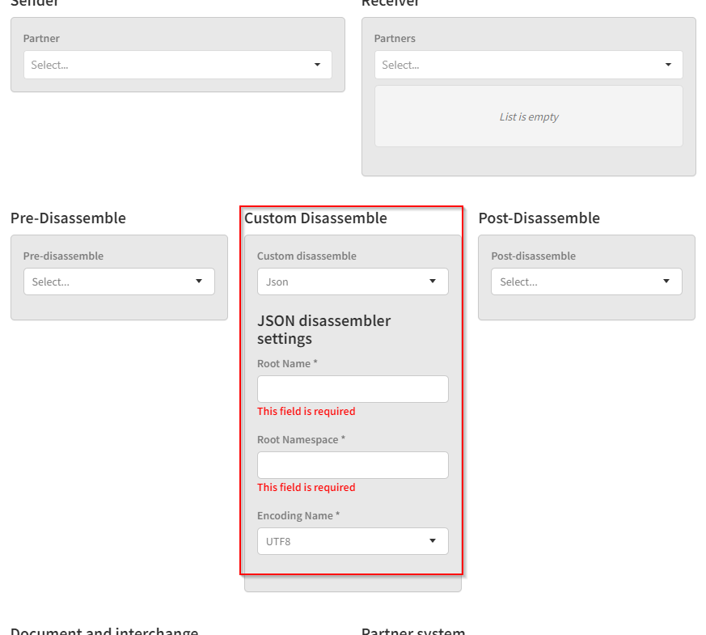Focus the Root Name text input
Viewport: 706px width, 635px height.
coord(353,389)
